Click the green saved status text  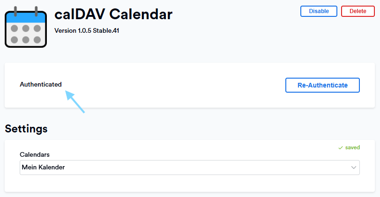coord(352,147)
